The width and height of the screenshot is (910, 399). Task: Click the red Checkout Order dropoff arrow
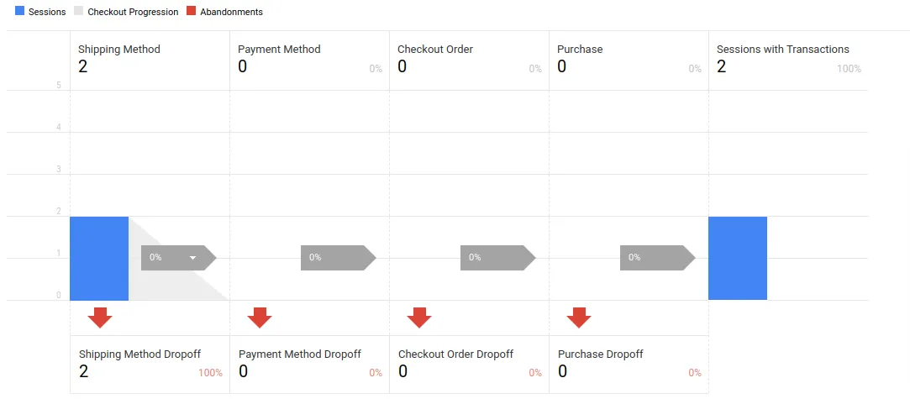point(419,318)
